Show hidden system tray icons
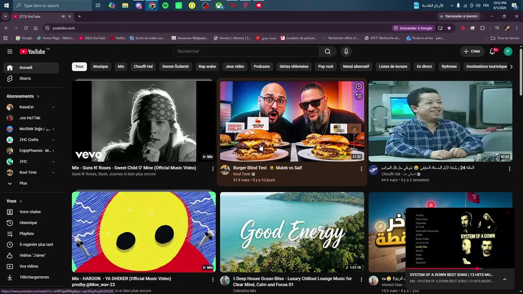 [451, 5]
